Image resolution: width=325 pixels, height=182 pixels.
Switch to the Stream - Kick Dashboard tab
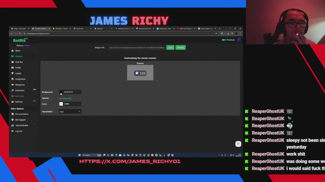(x=20, y=29)
